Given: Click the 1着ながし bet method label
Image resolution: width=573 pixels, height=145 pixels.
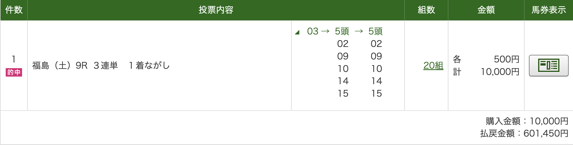Looking at the screenshot, I should click(x=149, y=65).
